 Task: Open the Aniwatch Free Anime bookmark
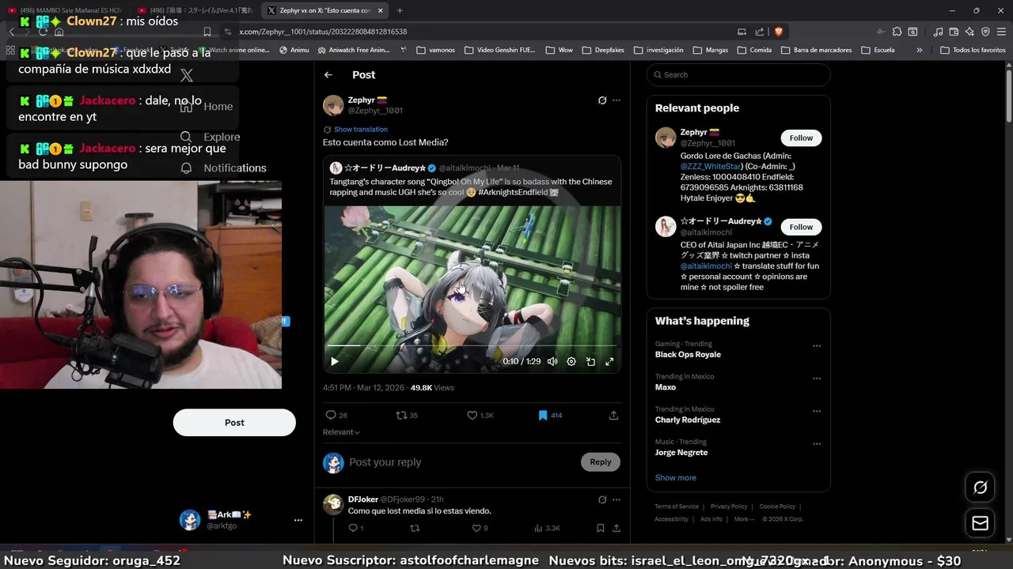354,50
